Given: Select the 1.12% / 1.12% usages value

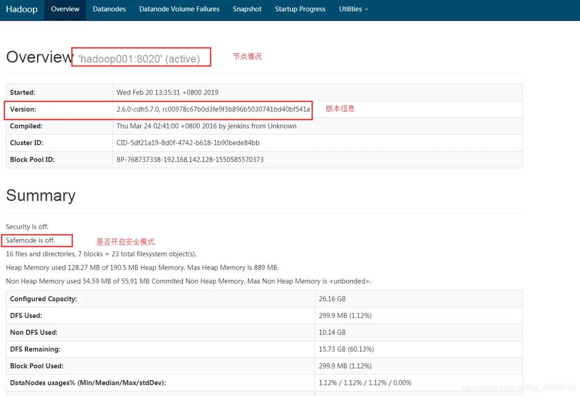Looking at the screenshot, I should (365, 383).
